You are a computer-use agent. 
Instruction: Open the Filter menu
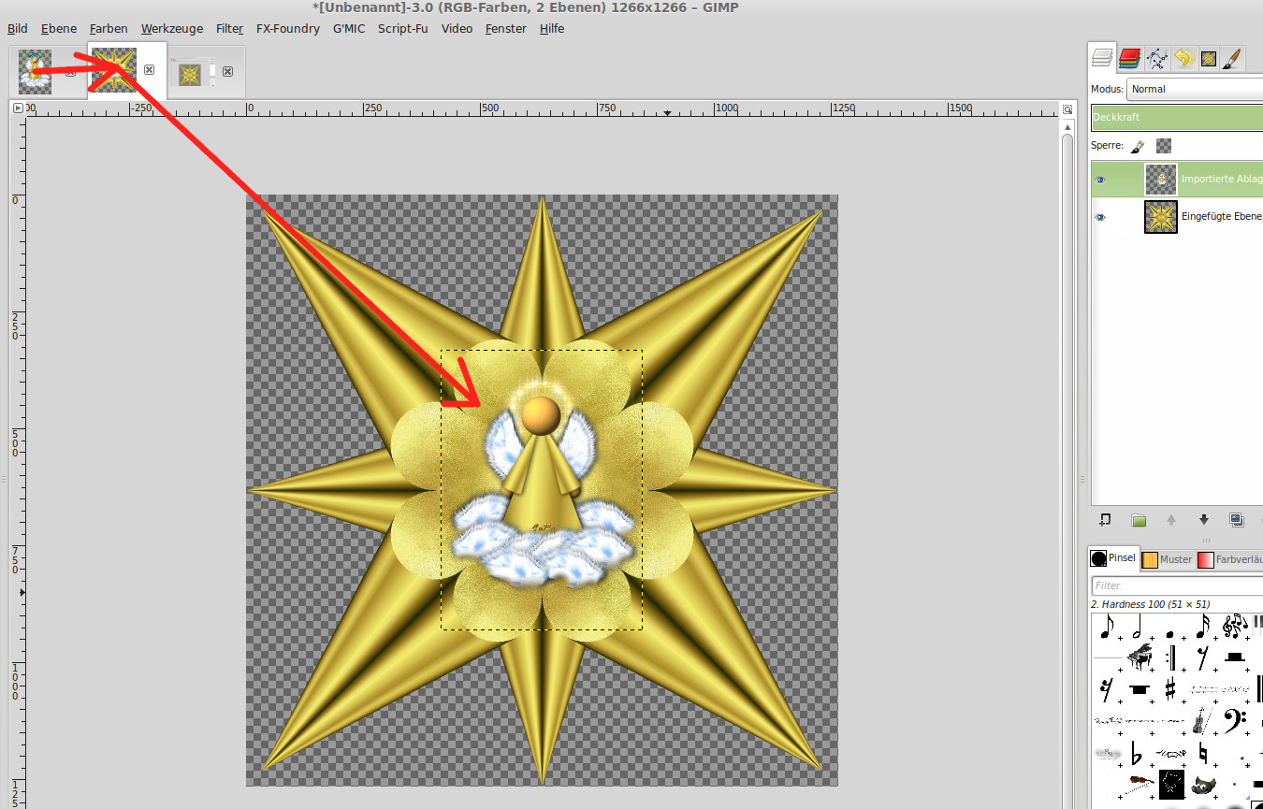pos(229,28)
